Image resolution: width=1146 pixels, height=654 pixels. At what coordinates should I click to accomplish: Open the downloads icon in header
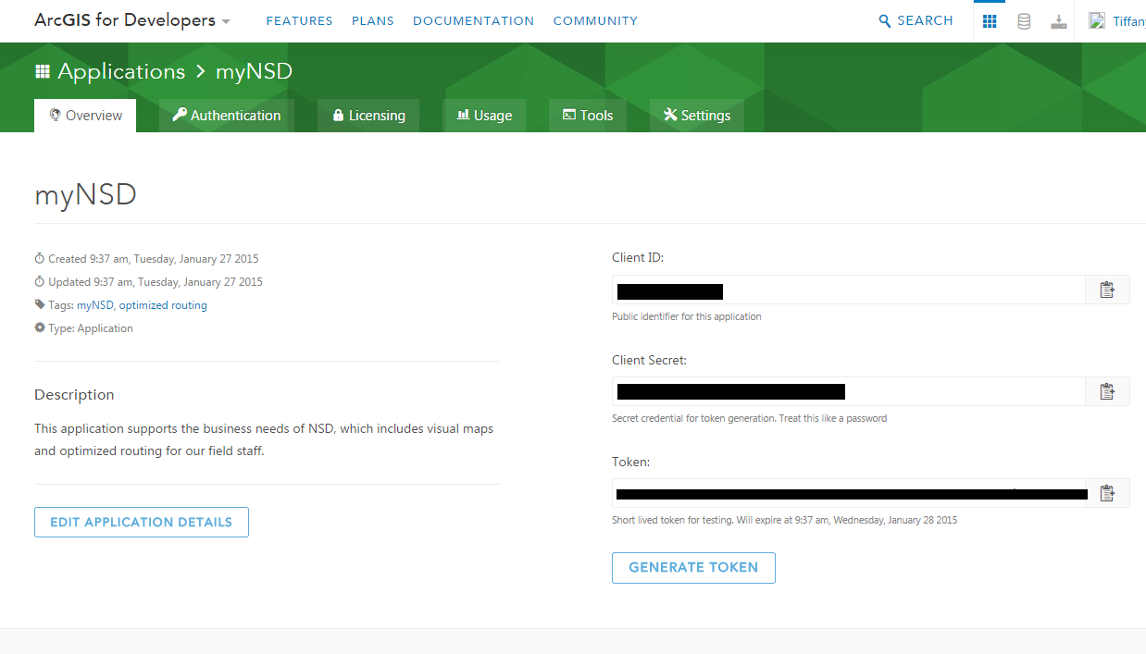point(1059,21)
